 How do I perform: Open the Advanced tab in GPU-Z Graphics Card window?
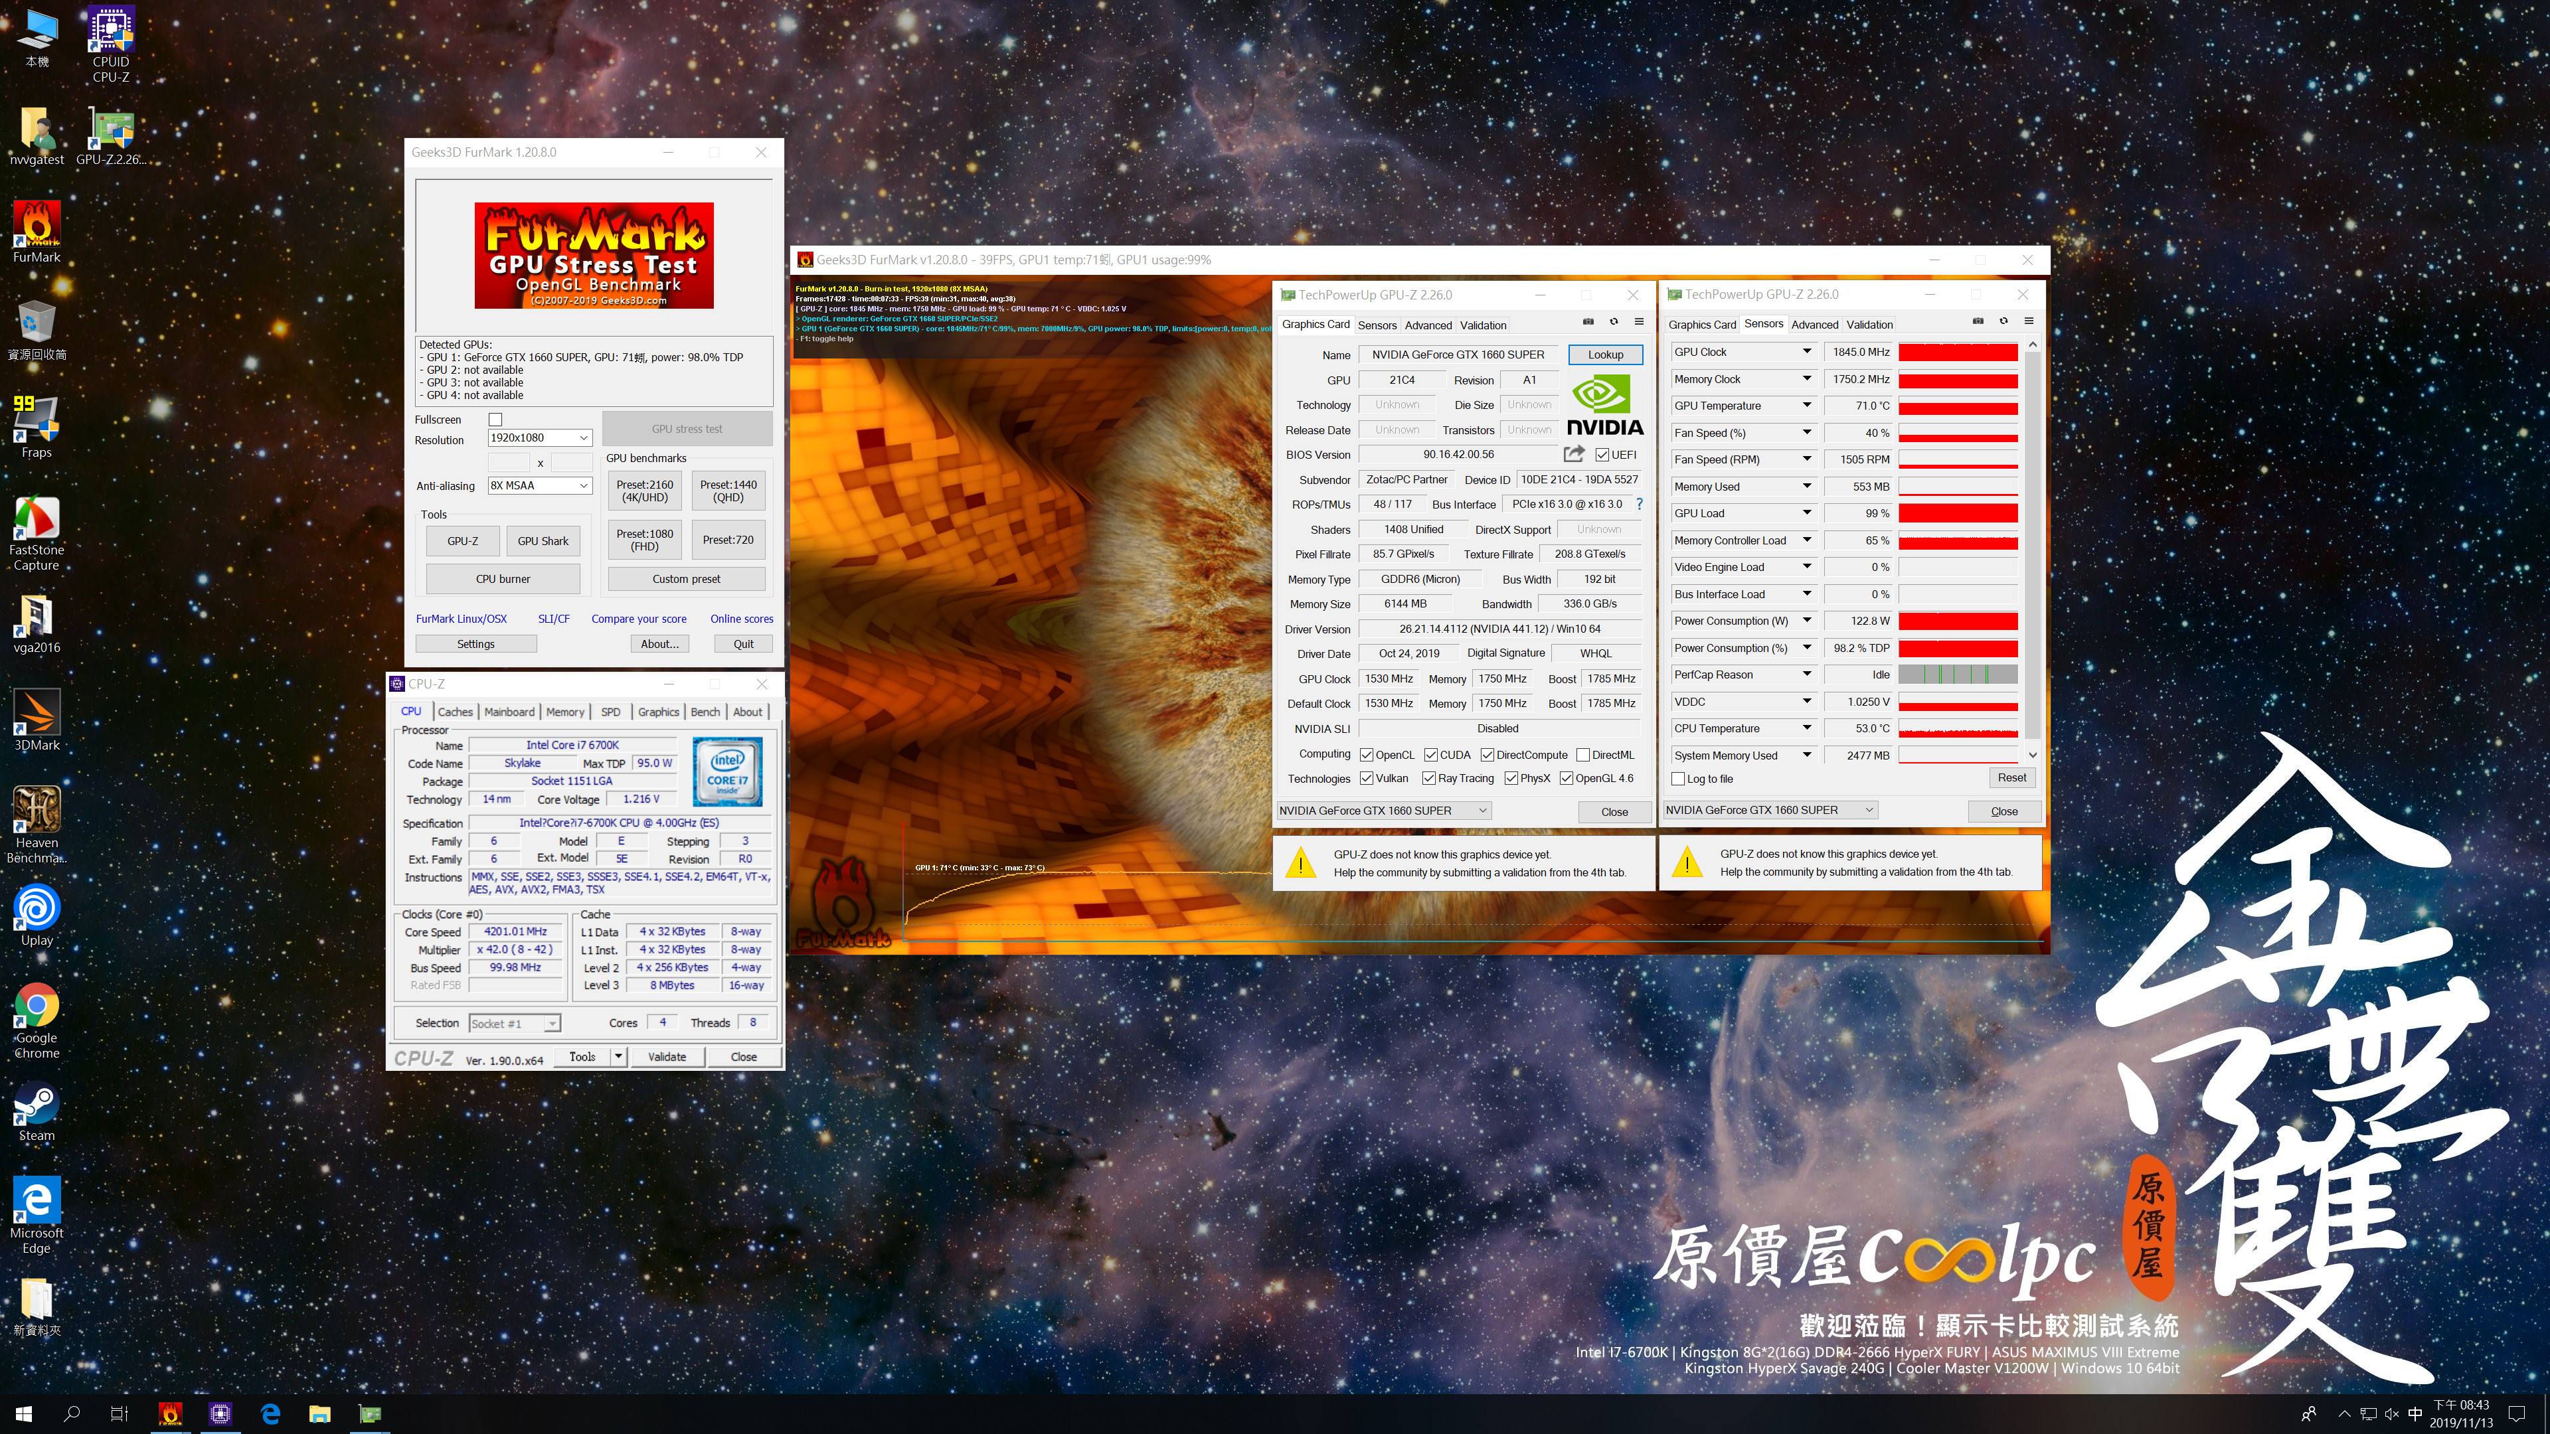(1428, 325)
